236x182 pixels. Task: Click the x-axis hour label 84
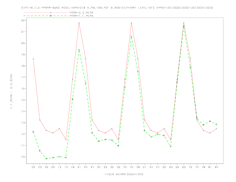[216, 167]
